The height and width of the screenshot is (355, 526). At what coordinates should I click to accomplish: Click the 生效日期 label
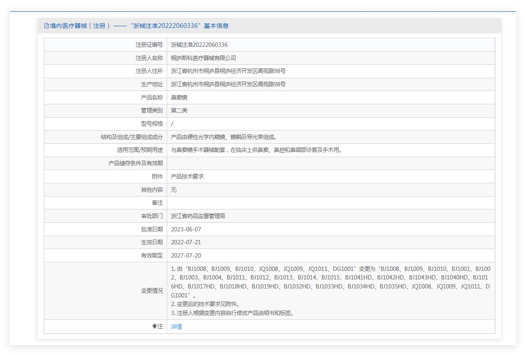152,242
